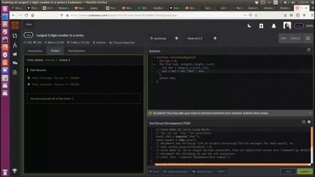The height and width of the screenshot is (177, 315).
Task: Go back in Firefox
Action: [x=13, y=15]
